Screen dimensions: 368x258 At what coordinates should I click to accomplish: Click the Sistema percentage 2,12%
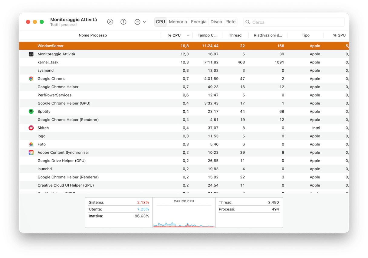pyautogui.click(x=143, y=202)
